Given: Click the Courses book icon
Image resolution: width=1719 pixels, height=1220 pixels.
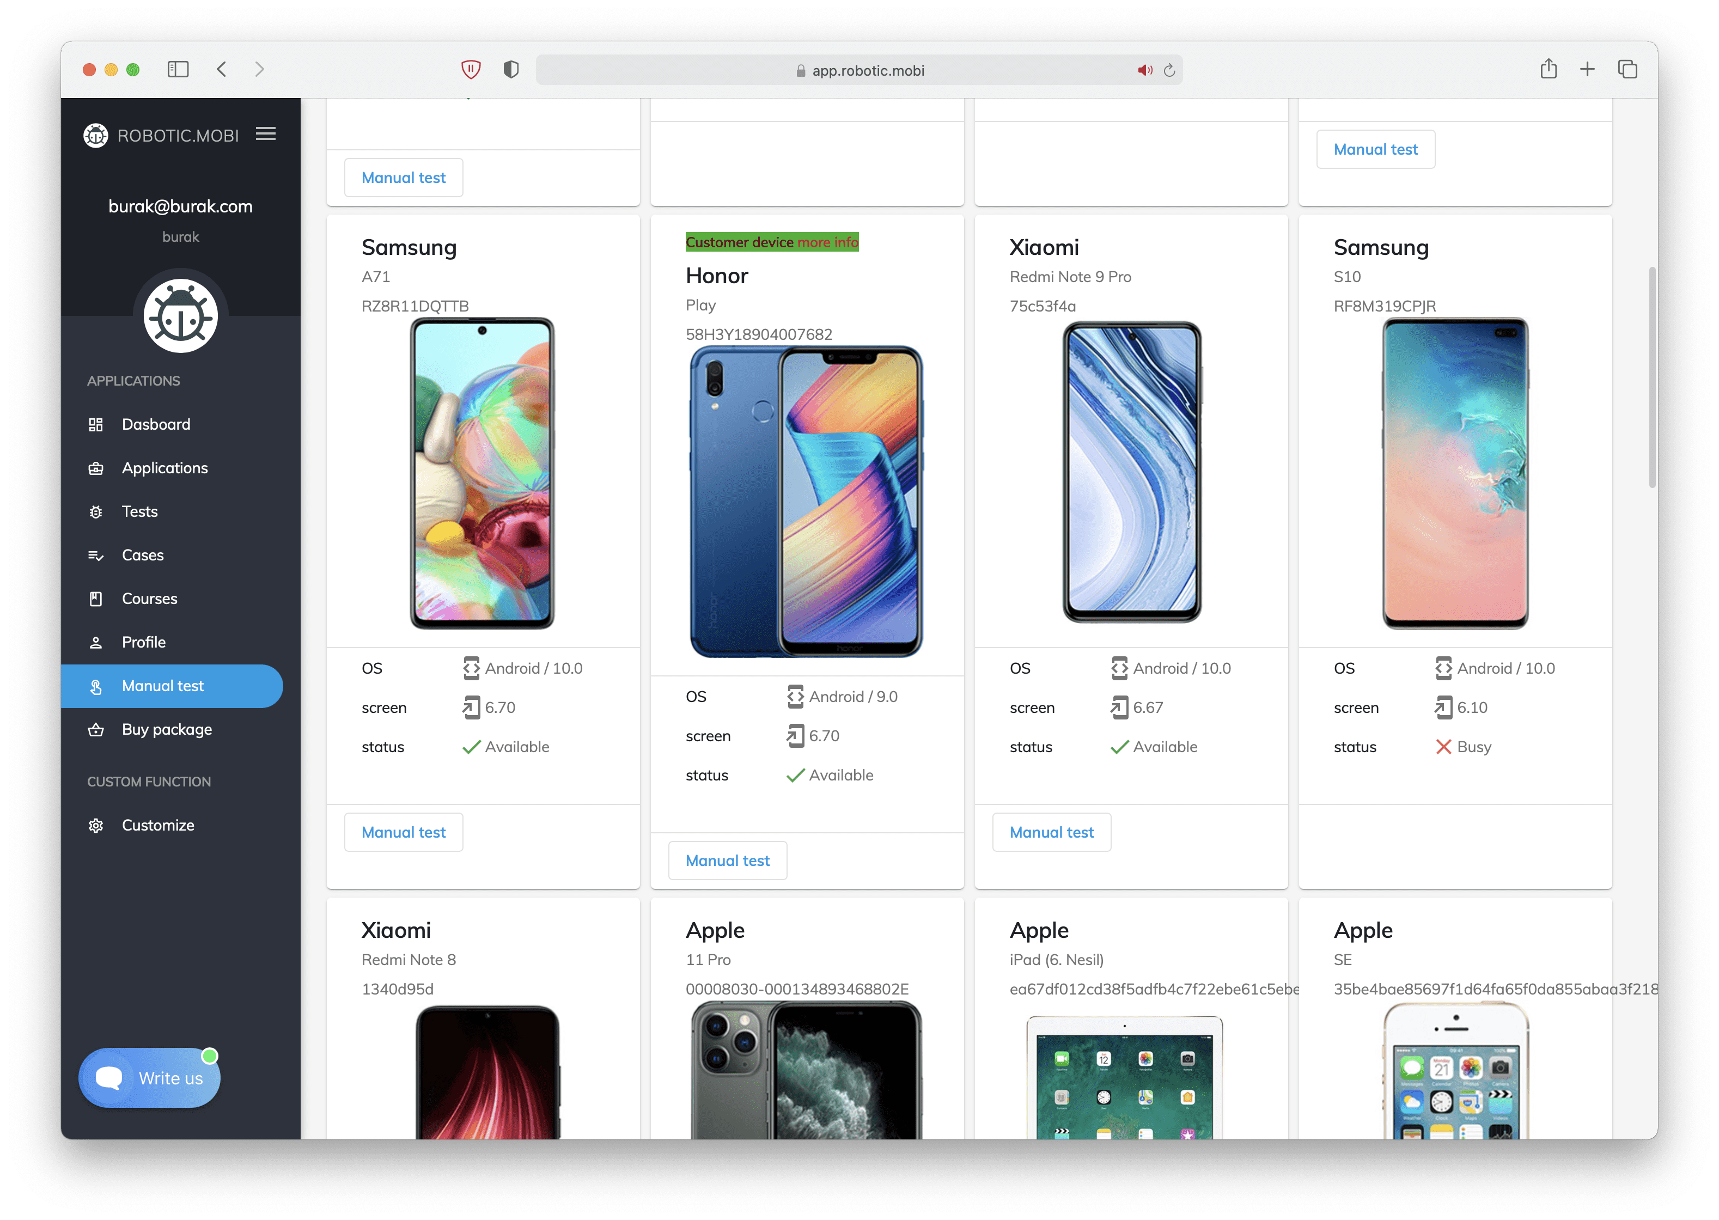Looking at the screenshot, I should coord(95,599).
